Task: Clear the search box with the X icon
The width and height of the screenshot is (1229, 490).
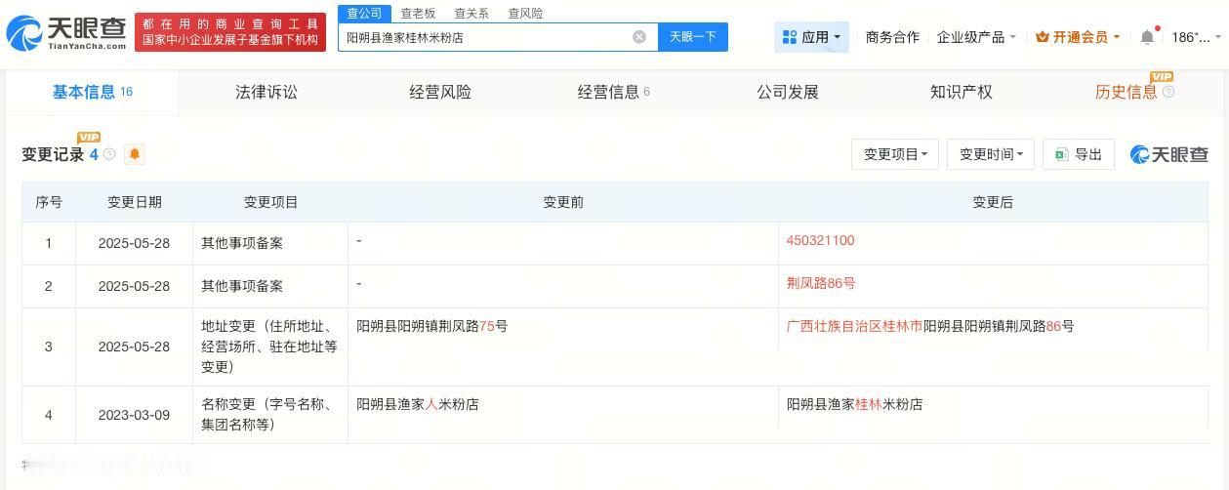Action: click(x=639, y=37)
